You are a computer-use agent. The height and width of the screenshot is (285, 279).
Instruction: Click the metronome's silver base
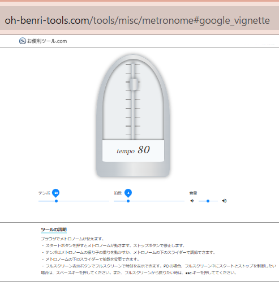pyautogui.click(x=133, y=170)
